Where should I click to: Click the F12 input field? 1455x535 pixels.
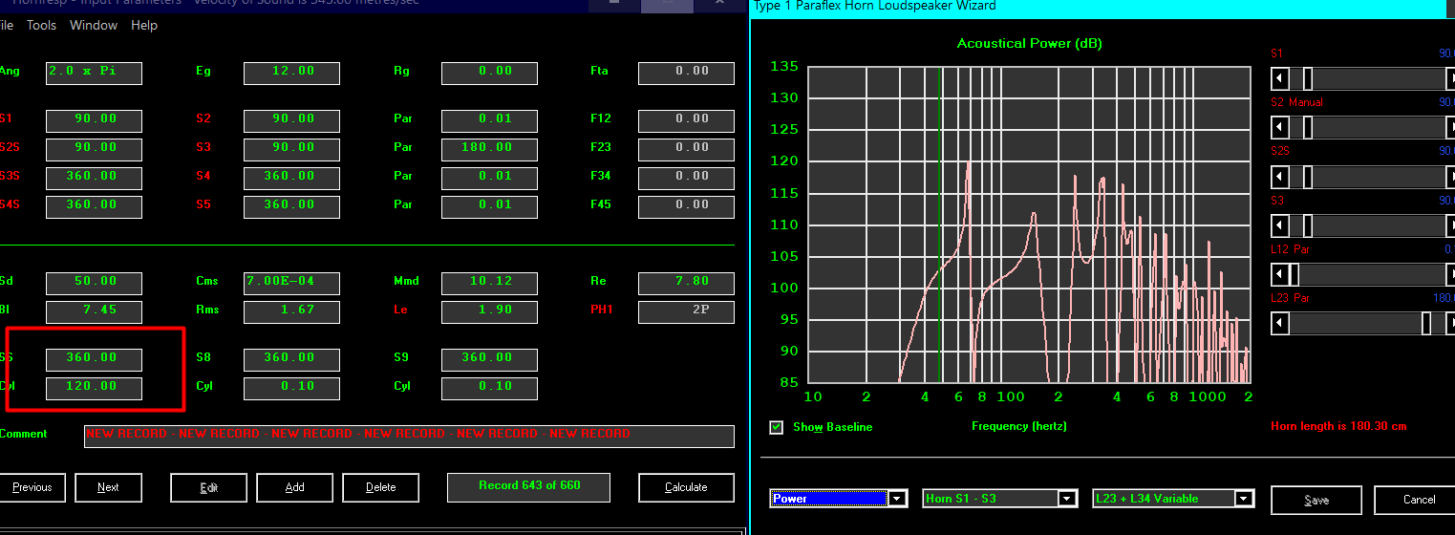[x=686, y=120]
